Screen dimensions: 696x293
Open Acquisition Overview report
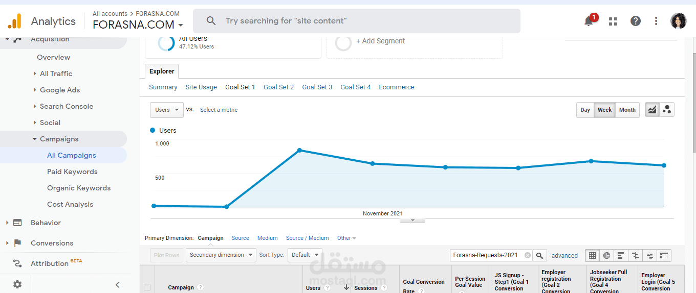[53, 57]
